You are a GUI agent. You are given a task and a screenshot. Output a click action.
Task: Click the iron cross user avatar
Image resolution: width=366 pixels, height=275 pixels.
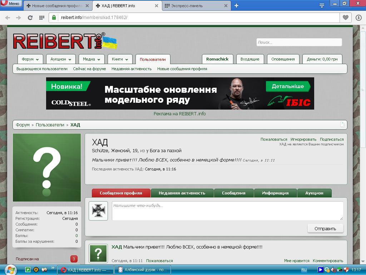click(x=98, y=211)
